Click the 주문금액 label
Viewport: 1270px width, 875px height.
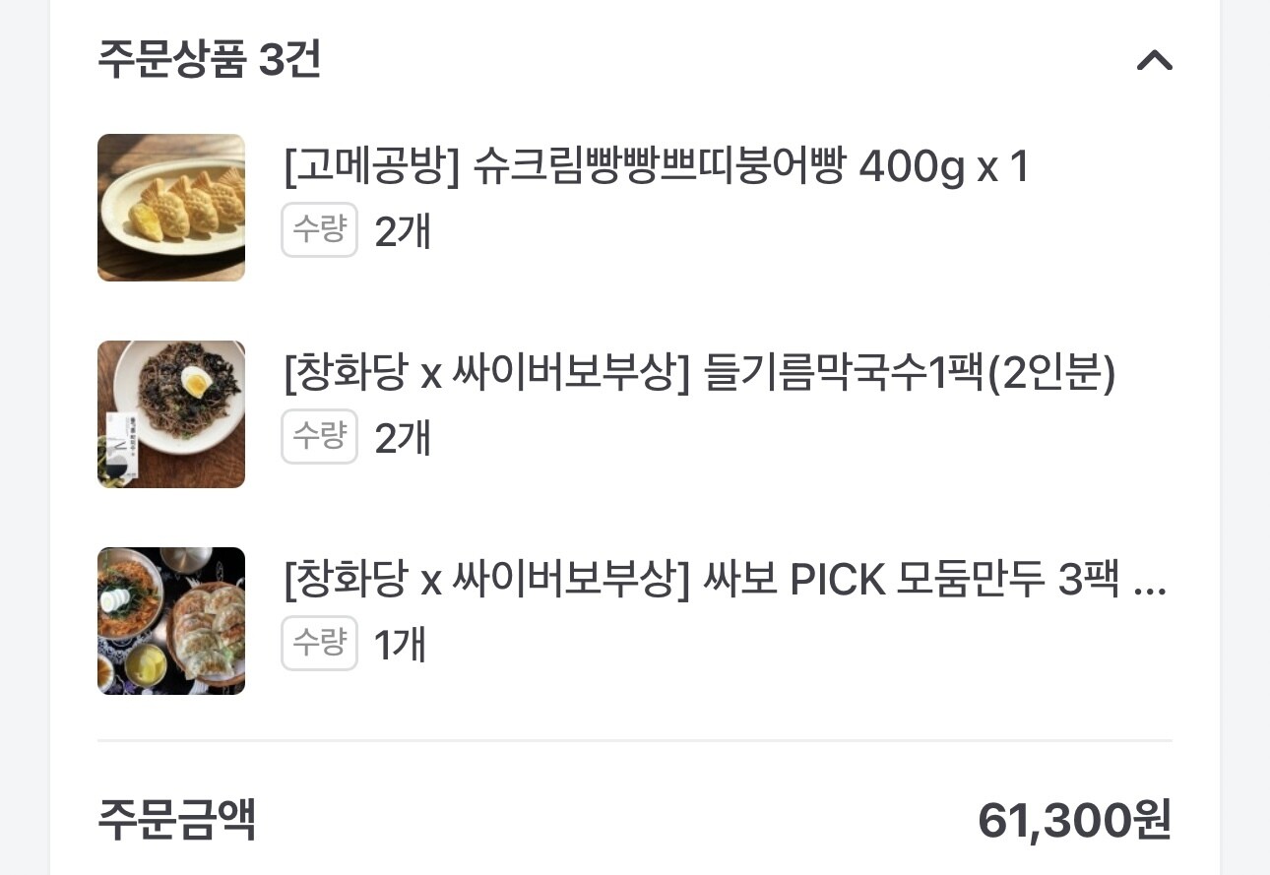click(177, 820)
